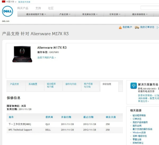Screen dimensions: 159x145
Task: Expand 订单支持 dropdown
Action: click(115, 14)
